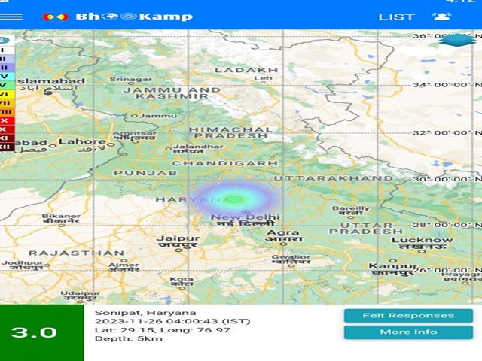Click the UTTARAKHAND state label

[333, 178]
